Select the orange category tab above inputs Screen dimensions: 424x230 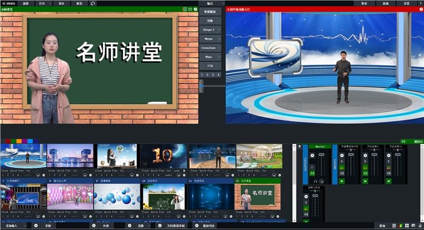(19, 141)
